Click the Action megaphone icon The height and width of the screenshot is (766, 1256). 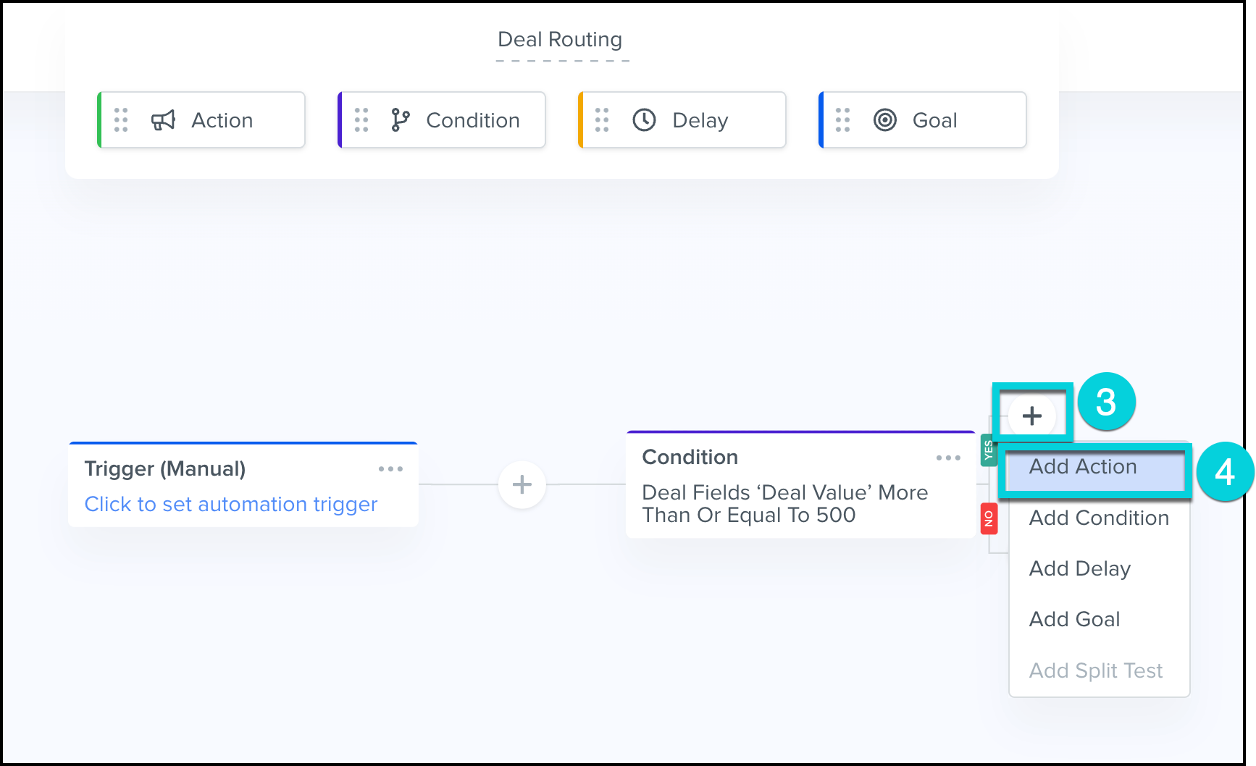(163, 120)
